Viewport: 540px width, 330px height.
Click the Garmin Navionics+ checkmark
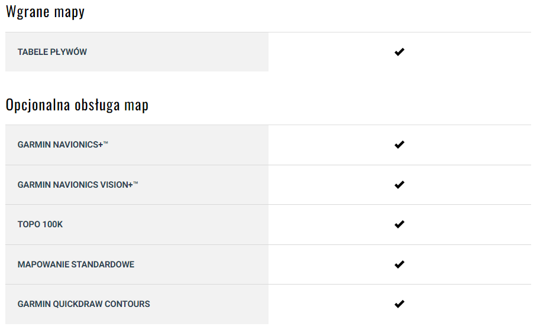[x=399, y=145]
